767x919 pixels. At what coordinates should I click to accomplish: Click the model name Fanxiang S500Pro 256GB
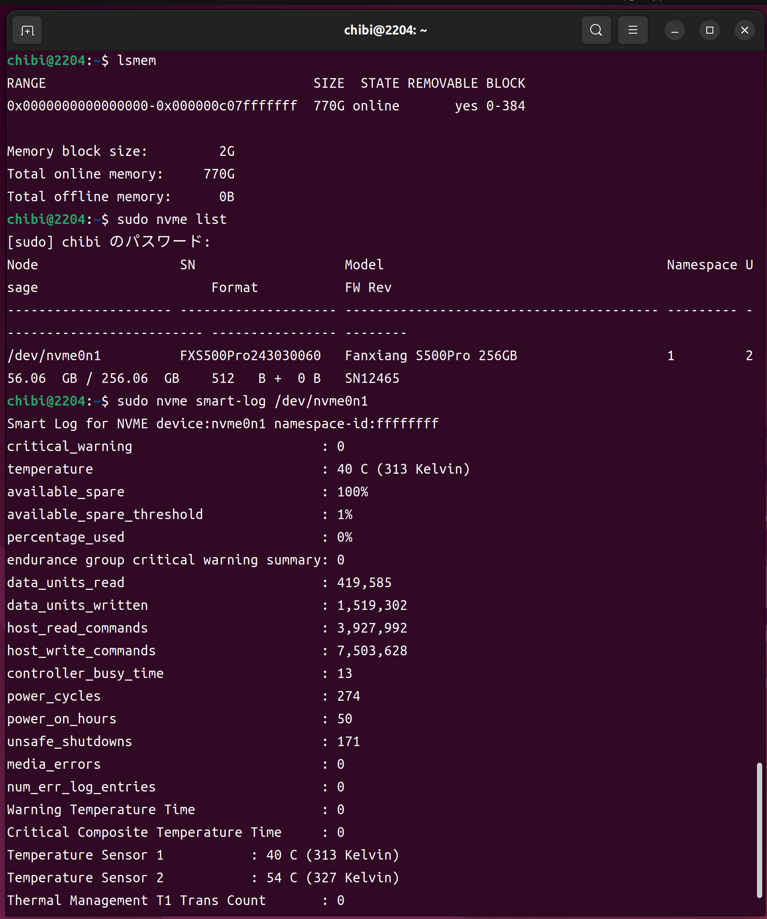[430, 355]
